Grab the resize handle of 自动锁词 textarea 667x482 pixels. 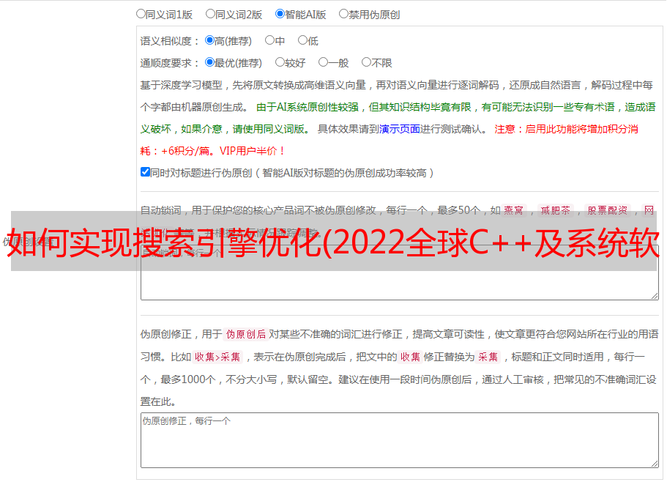pyautogui.click(x=655, y=296)
